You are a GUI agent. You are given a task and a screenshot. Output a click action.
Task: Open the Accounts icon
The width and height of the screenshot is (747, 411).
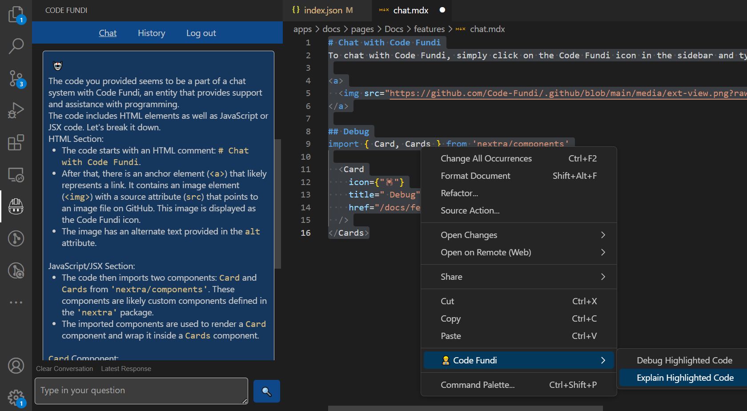pyautogui.click(x=16, y=366)
